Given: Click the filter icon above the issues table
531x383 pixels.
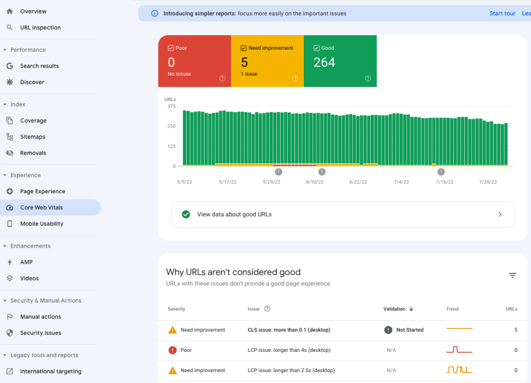Looking at the screenshot, I should point(512,275).
